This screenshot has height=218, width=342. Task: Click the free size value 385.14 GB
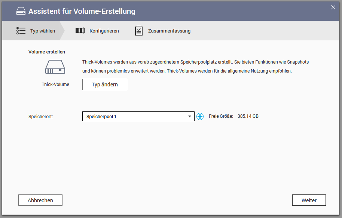(x=248, y=116)
